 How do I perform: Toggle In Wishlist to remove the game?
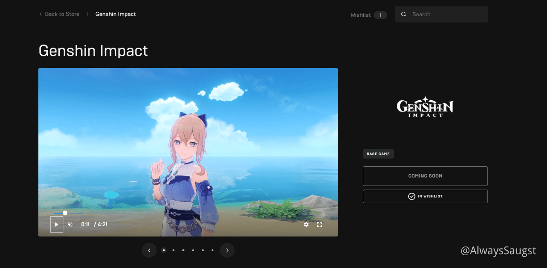tap(425, 196)
